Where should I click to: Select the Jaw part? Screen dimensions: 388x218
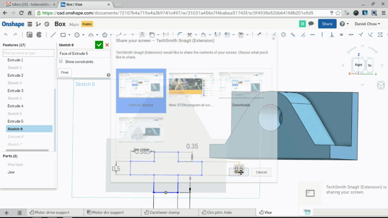11,172
